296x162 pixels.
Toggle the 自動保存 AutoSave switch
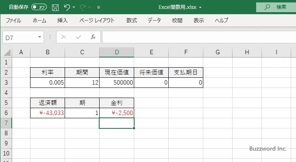pyautogui.click(x=39, y=7)
